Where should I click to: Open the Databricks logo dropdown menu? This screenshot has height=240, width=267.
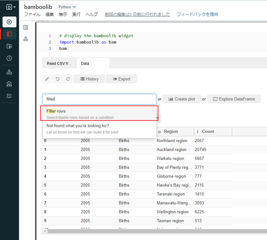pyautogui.click(x=11, y=7)
